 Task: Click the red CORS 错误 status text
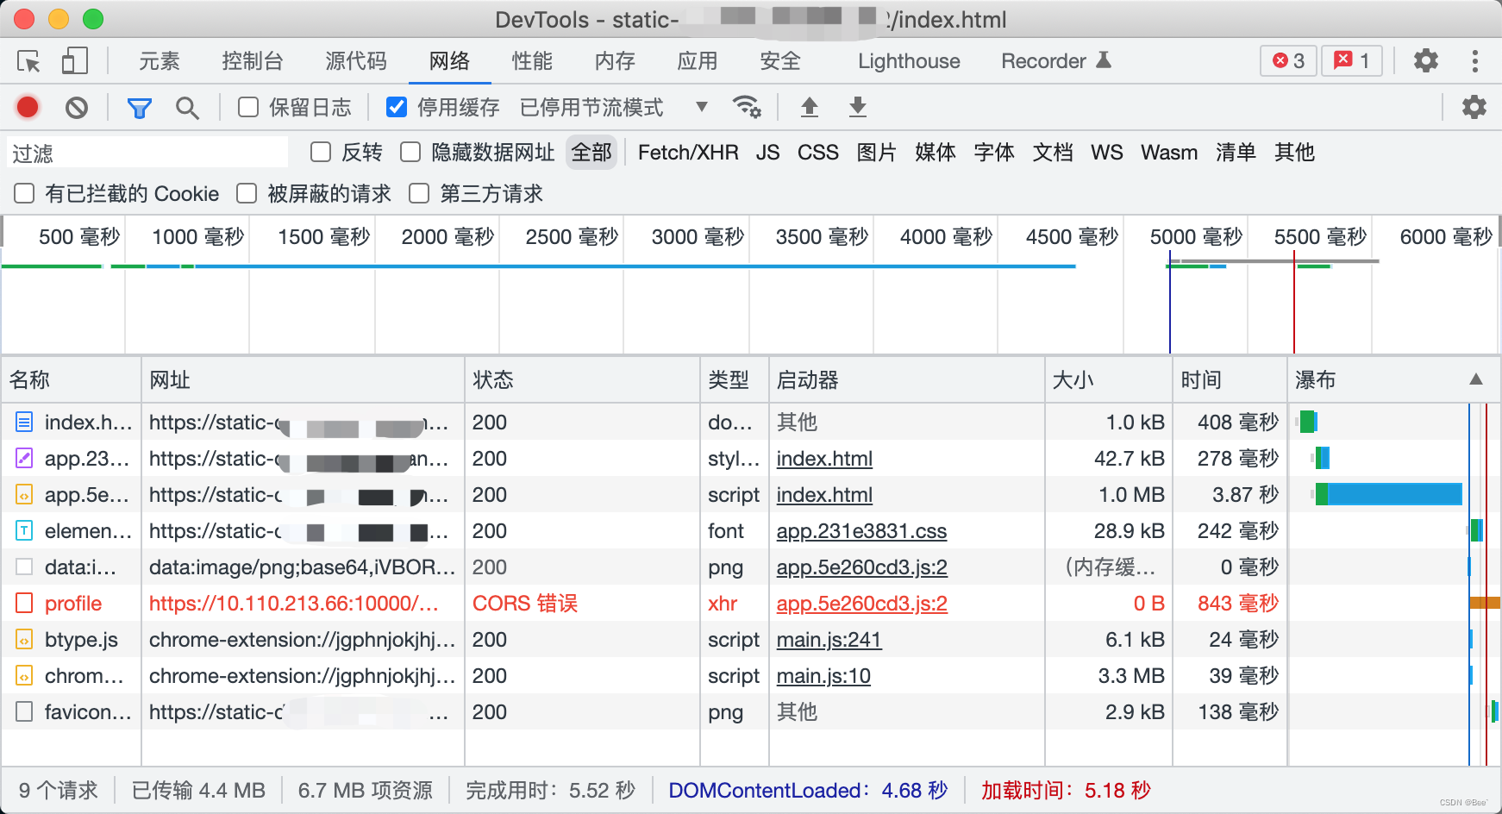(525, 604)
